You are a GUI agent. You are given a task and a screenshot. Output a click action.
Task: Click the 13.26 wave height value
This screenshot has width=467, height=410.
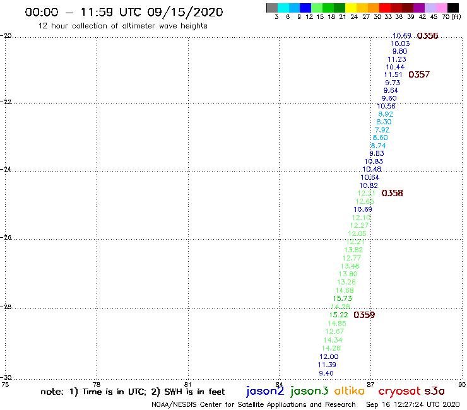point(346,282)
